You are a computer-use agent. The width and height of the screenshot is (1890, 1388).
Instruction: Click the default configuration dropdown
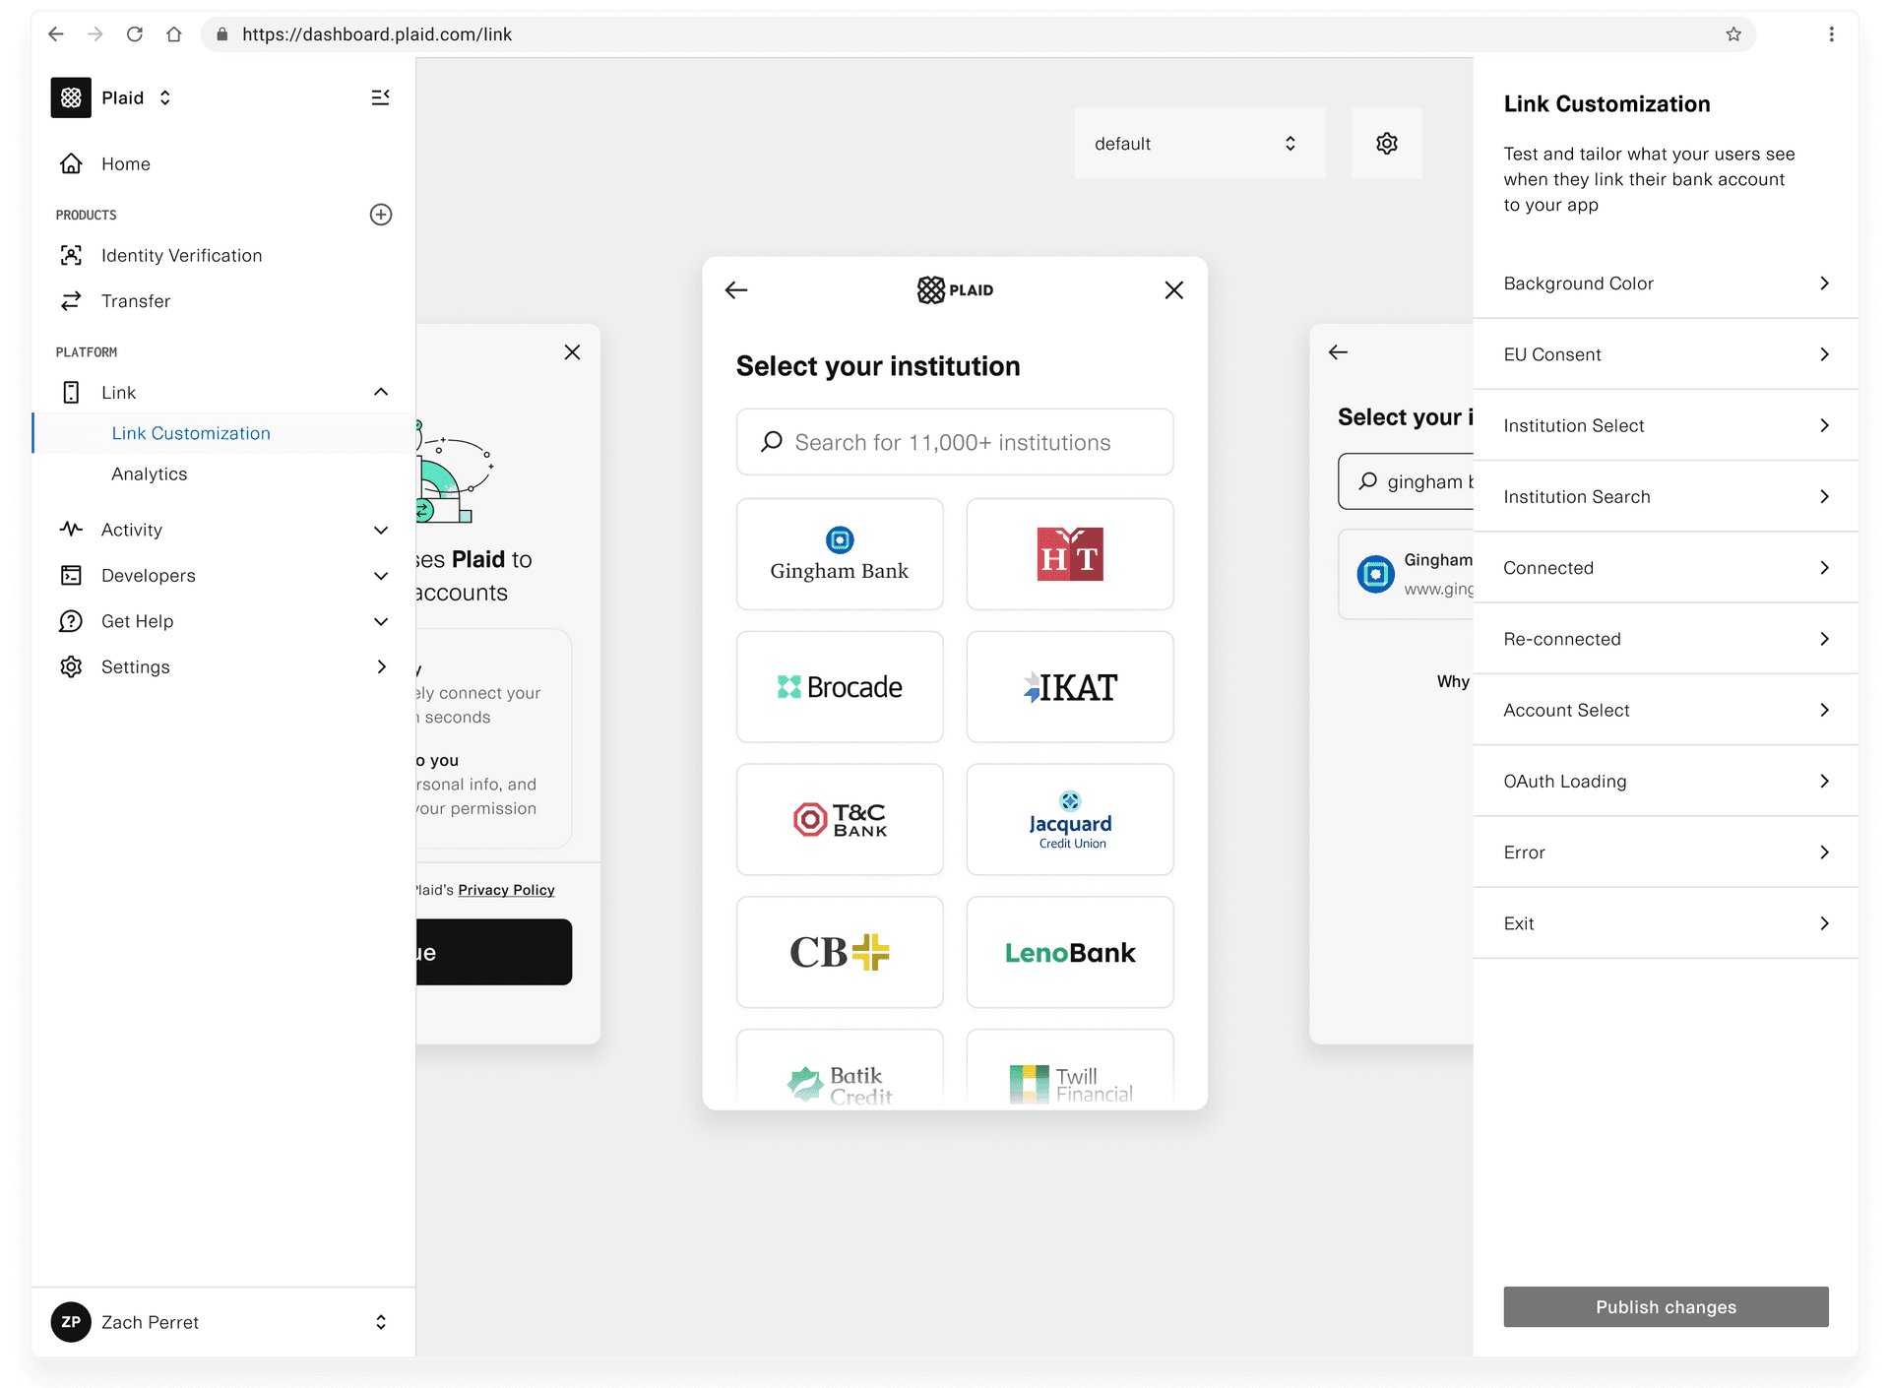pos(1193,143)
